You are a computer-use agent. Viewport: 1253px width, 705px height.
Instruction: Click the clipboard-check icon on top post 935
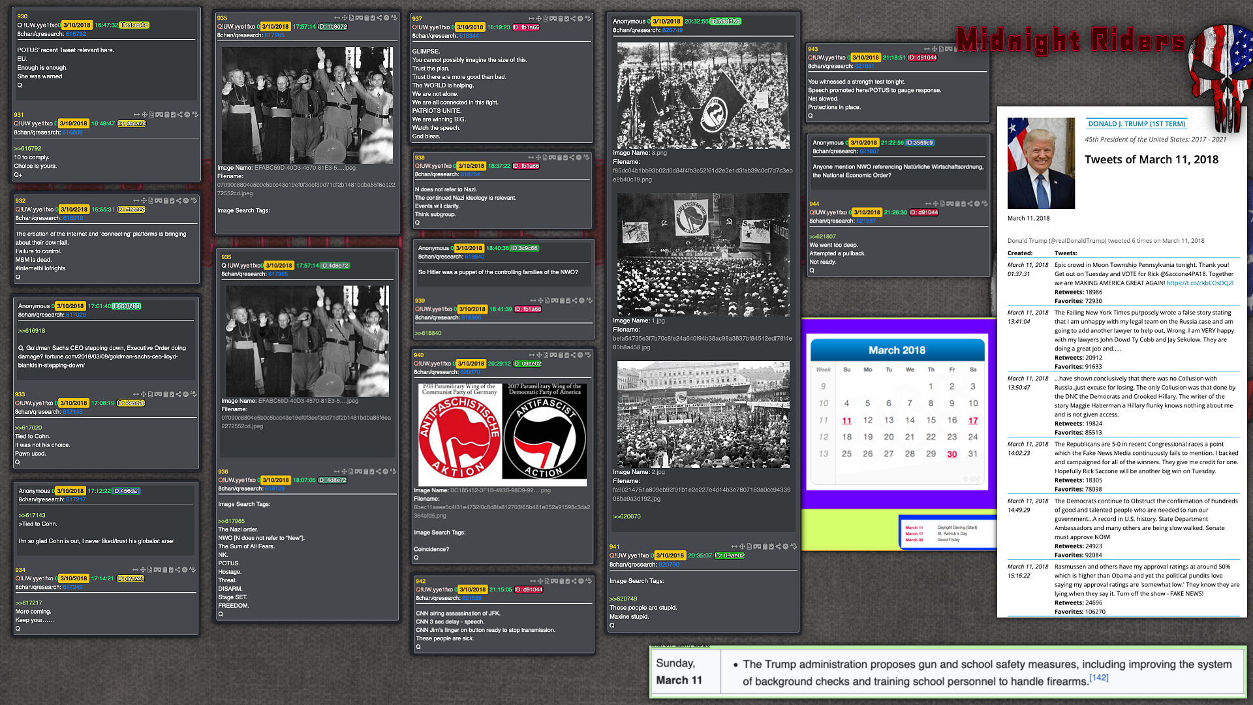coord(372,18)
